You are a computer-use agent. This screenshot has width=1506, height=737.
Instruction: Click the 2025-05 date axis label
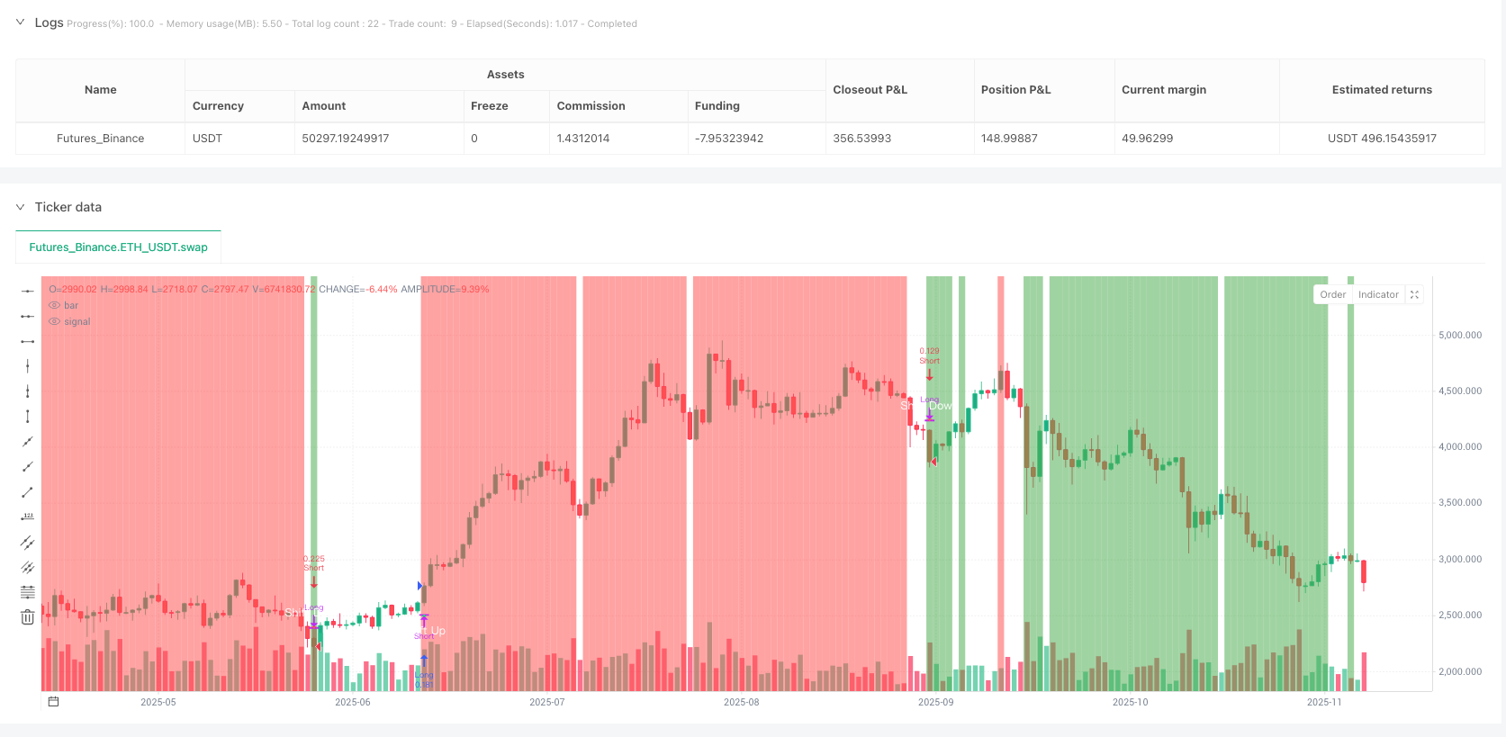tap(158, 702)
